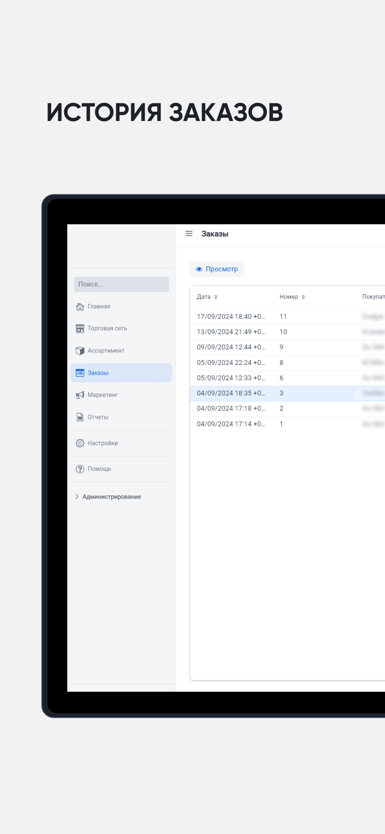Select order number 11 row

(x=283, y=316)
